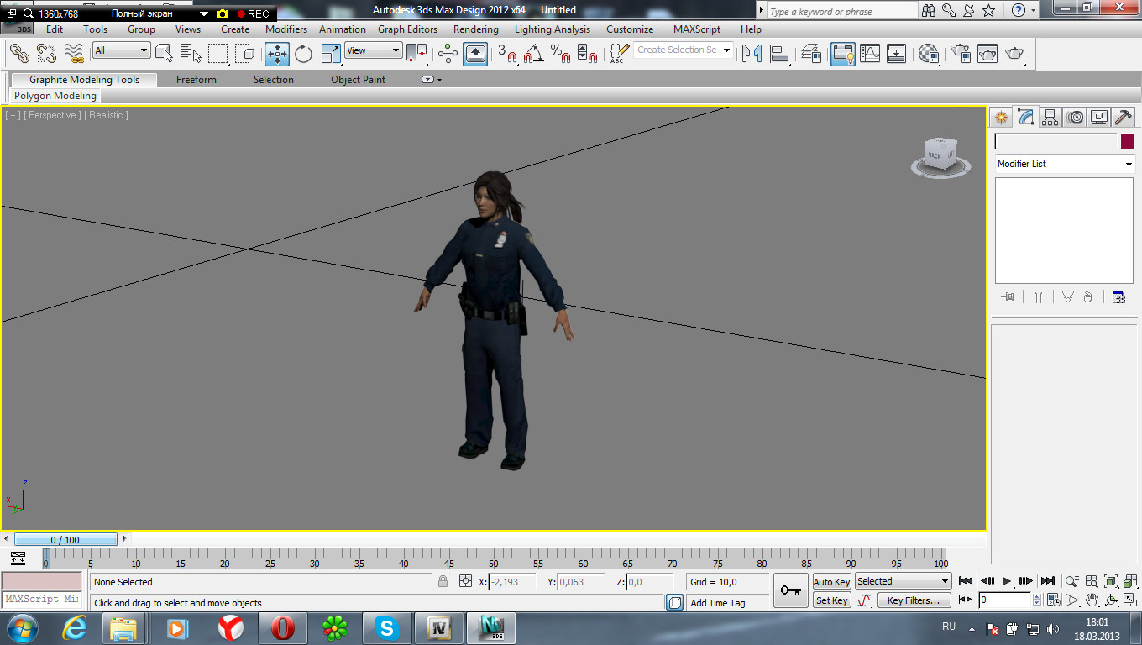1142x645 pixels.
Task: Open Curve Editor from main toolbar
Action: tap(870, 54)
